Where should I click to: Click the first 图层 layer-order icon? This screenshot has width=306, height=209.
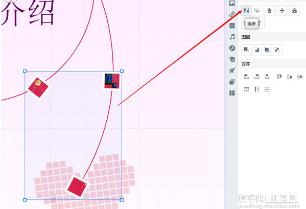(246, 50)
